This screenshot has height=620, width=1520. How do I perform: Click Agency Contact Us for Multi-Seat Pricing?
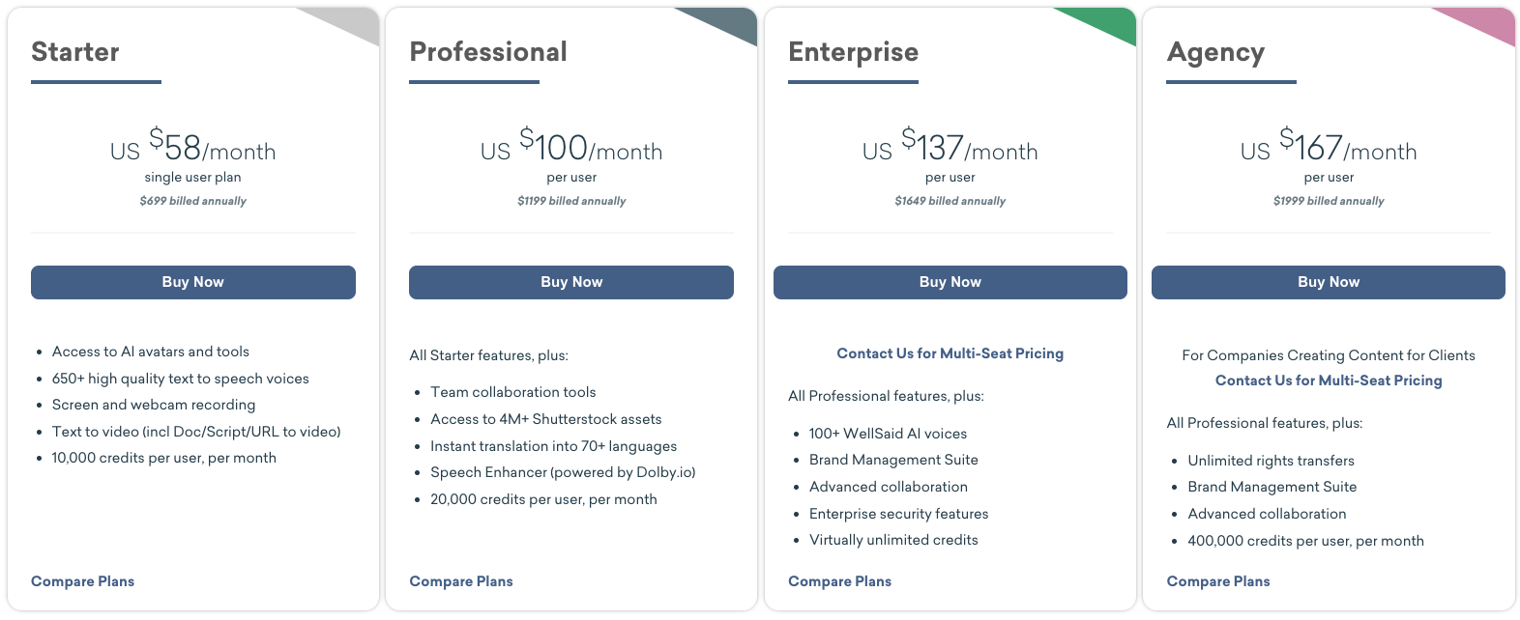(1329, 380)
